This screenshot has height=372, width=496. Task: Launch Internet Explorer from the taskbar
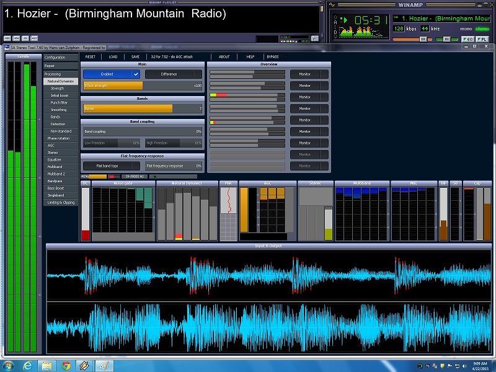[x=28, y=366]
